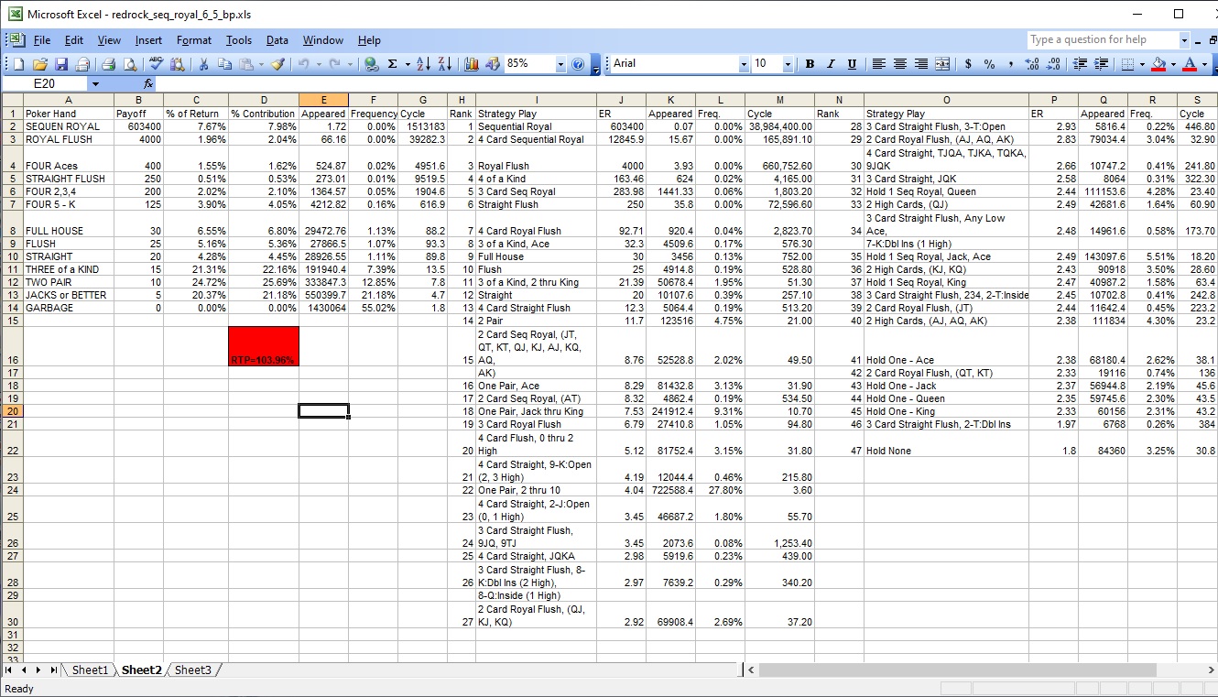1218x697 pixels.
Task: Select the red RTP=103.96% cell
Action: pyautogui.click(x=264, y=346)
